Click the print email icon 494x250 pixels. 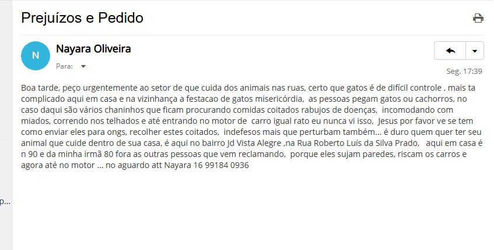478,18
